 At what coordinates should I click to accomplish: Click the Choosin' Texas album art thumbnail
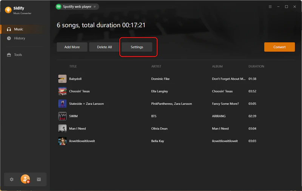62,91
